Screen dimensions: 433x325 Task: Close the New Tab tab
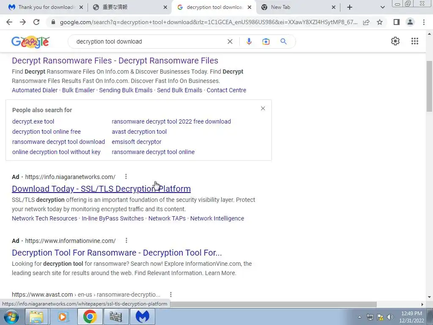pos(333,8)
